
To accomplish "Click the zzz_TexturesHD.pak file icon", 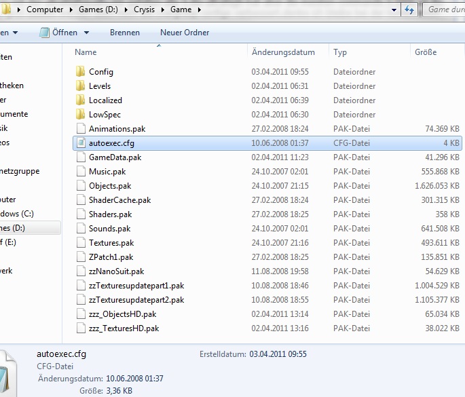I will [x=81, y=328].
